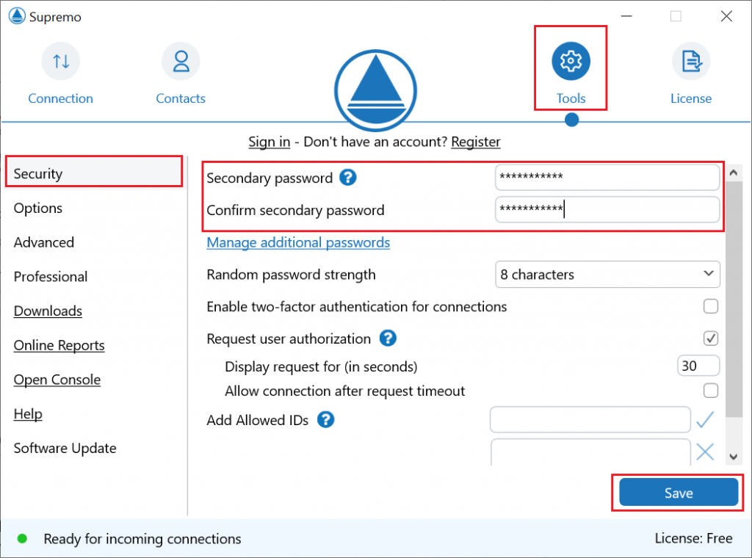Viewport: 752px width, 558px height.
Task: Confirm allowed ID with checkmark icon
Action: point(705,419)
